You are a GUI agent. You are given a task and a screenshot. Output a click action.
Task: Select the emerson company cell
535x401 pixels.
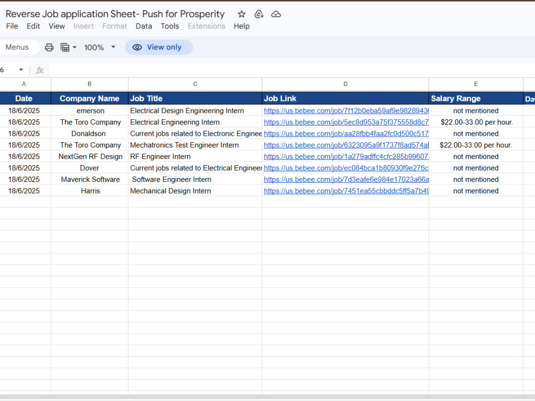(x=89, y=111)
